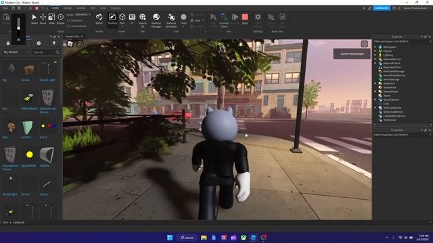Open File Explorer from taskbar
Viewport: 433px width, 243px height.
204,238
